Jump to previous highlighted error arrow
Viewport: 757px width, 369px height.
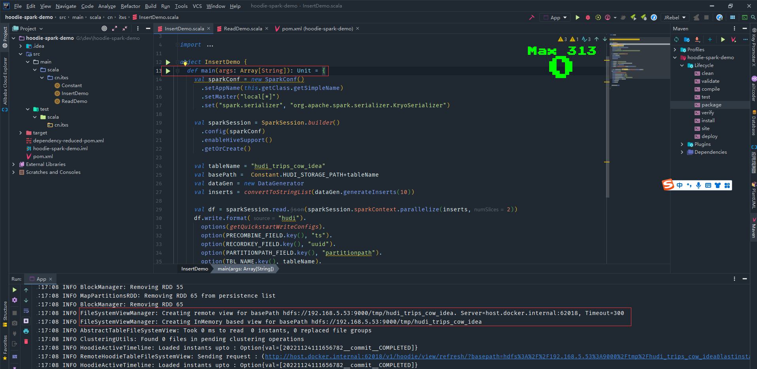(597, 39)
